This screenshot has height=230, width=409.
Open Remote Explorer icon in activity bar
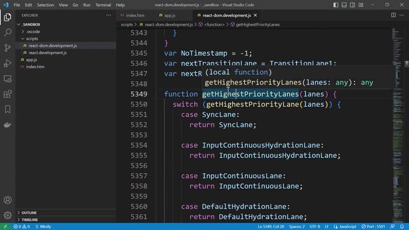pyautogui.click(x=8, y=79)
